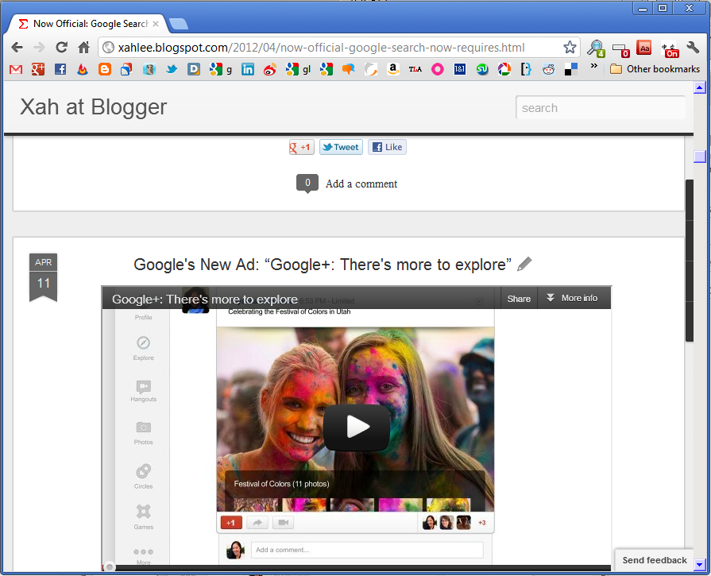This screenshot has height=576, width=711.
Task: Click the video title 'Google+: There's more to explore'
Action: pos(205,300)
